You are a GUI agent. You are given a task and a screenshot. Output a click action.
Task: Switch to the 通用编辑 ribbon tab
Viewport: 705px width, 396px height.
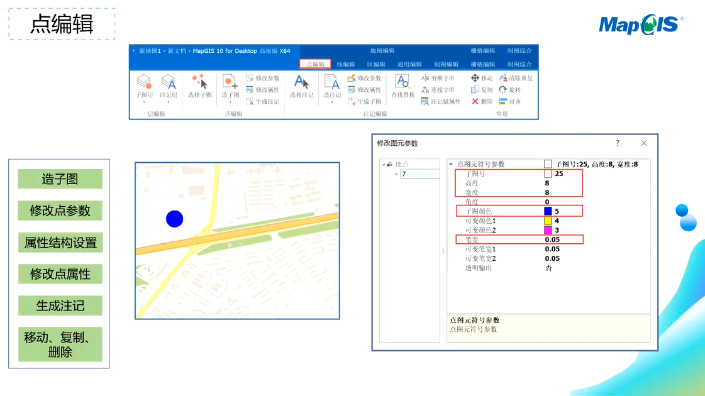click(x=409, y=64)
